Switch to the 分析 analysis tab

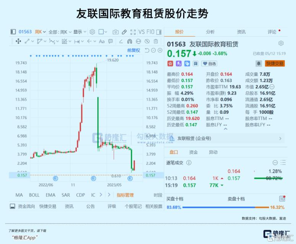point(210,32)
